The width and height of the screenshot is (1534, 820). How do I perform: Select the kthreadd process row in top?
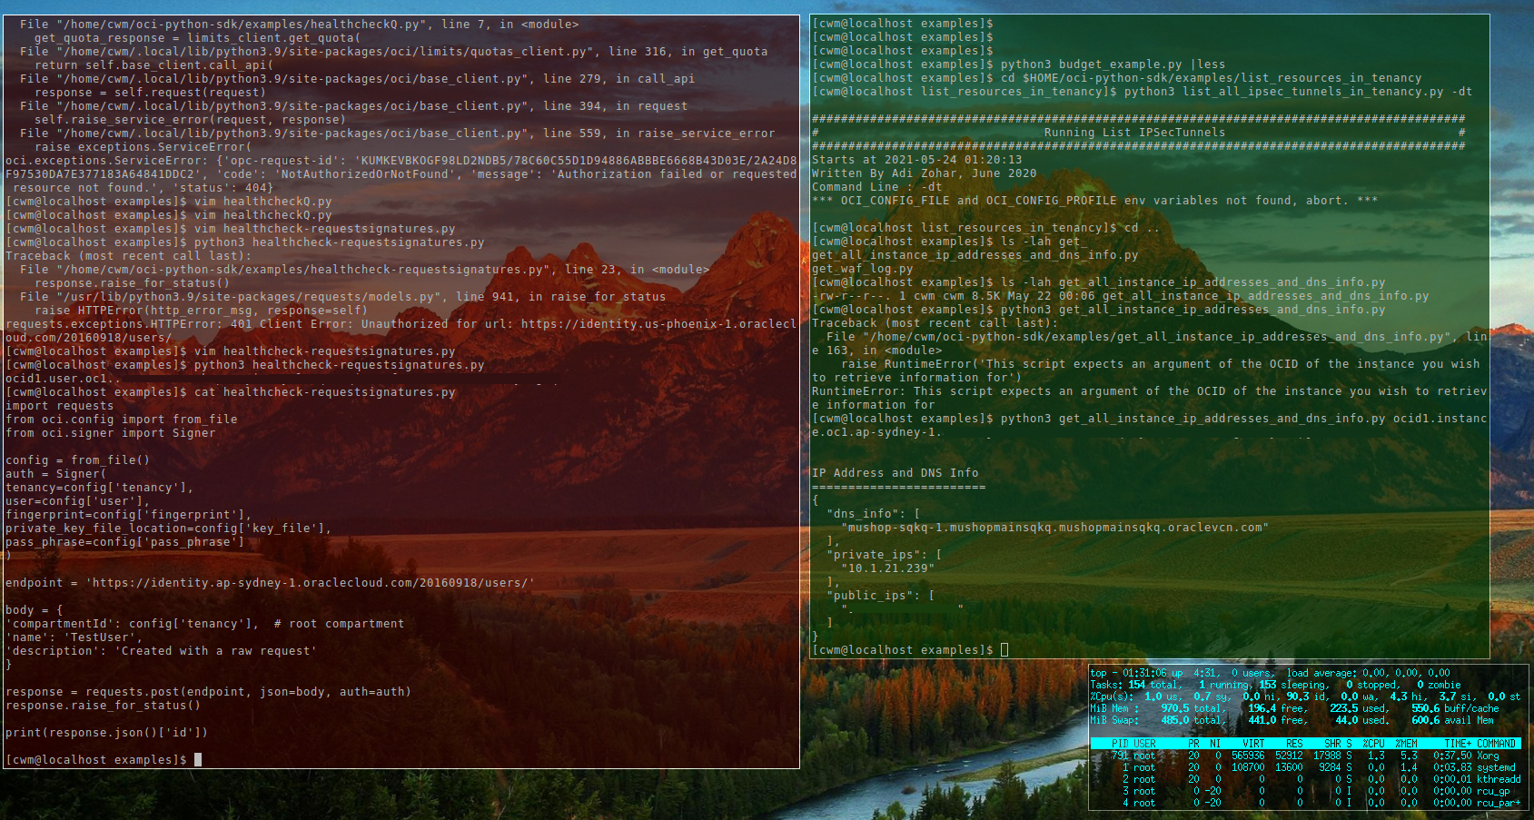(1305, 779)
